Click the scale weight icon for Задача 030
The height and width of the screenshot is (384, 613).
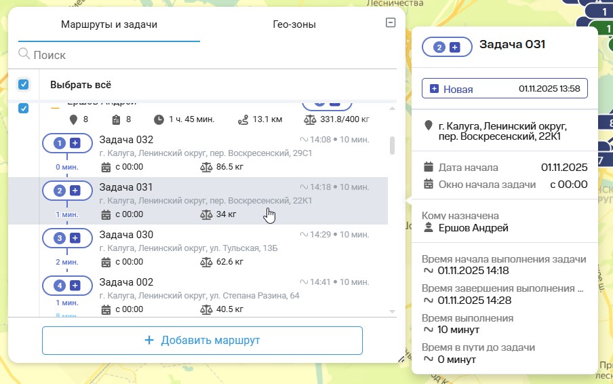click(x=205, y=261)
